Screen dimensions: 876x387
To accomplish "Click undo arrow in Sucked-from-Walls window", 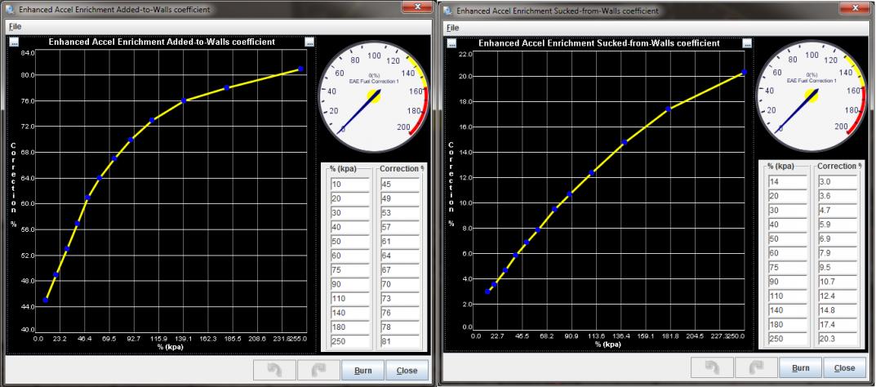I will click(710, 368).
